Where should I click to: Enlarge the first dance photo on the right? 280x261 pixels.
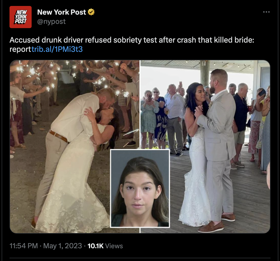[x=205, y=147]
